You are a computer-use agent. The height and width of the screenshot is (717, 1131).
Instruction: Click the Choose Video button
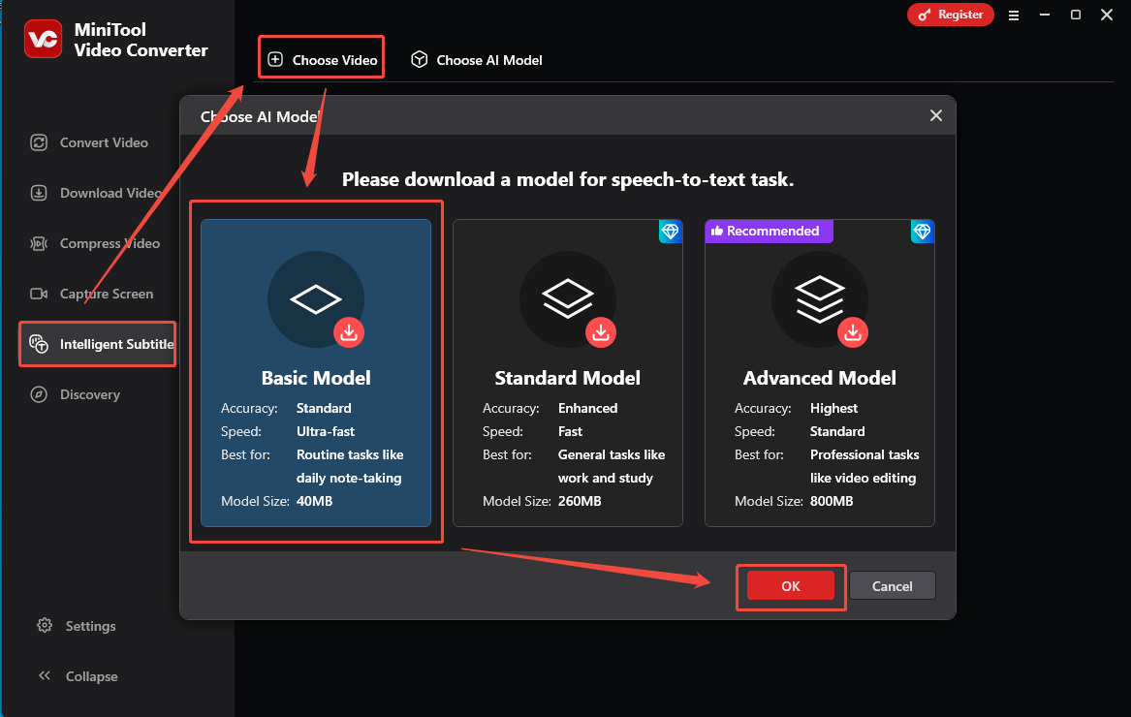click(322, 60)
